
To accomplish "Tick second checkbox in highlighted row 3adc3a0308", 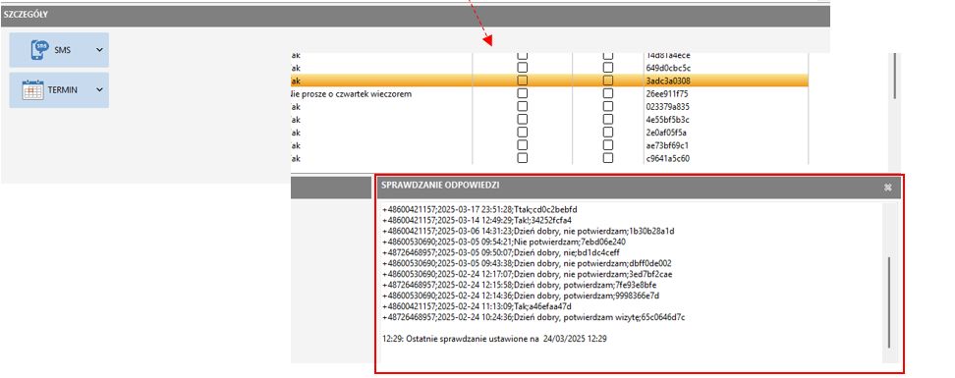I will tap(608, 81).
